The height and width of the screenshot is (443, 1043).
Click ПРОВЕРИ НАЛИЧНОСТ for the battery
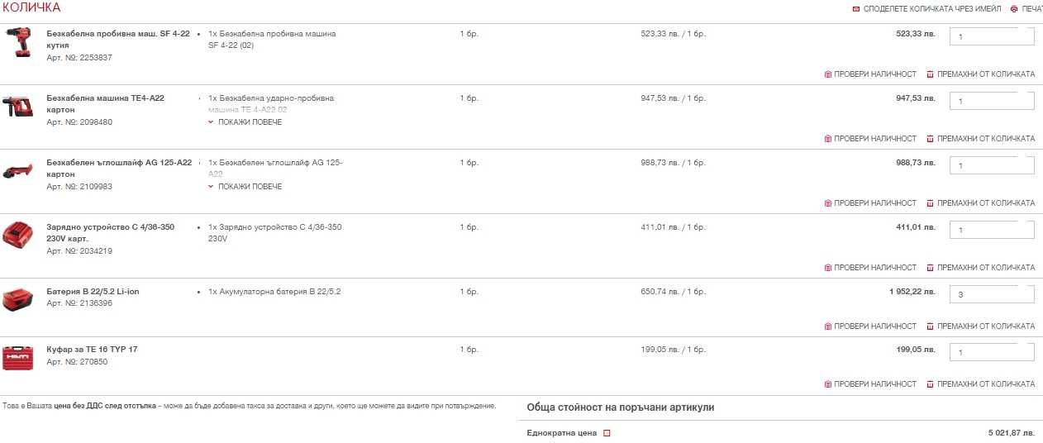870,326
